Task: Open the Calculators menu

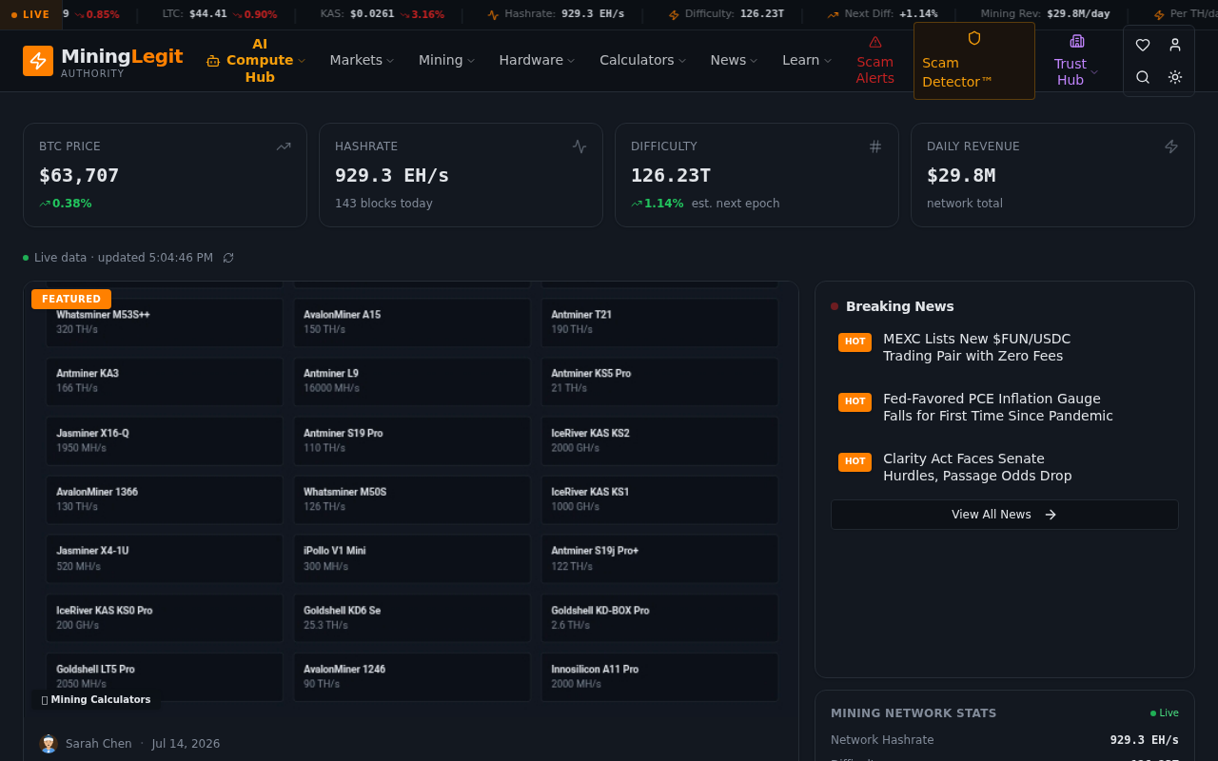Action: point(642,60)
